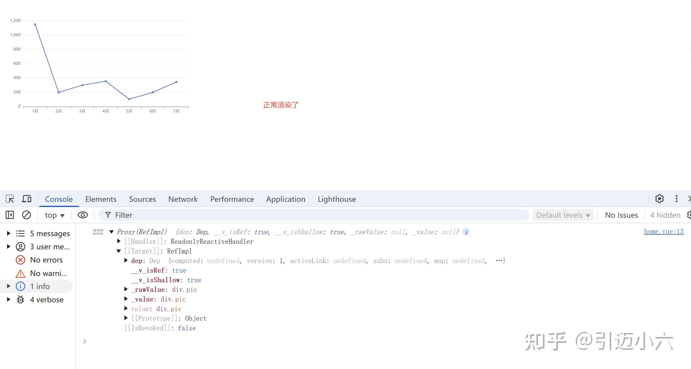Switch to the Network tab
The width and height of the screenshot is (691, 369).
click(183, 199)
